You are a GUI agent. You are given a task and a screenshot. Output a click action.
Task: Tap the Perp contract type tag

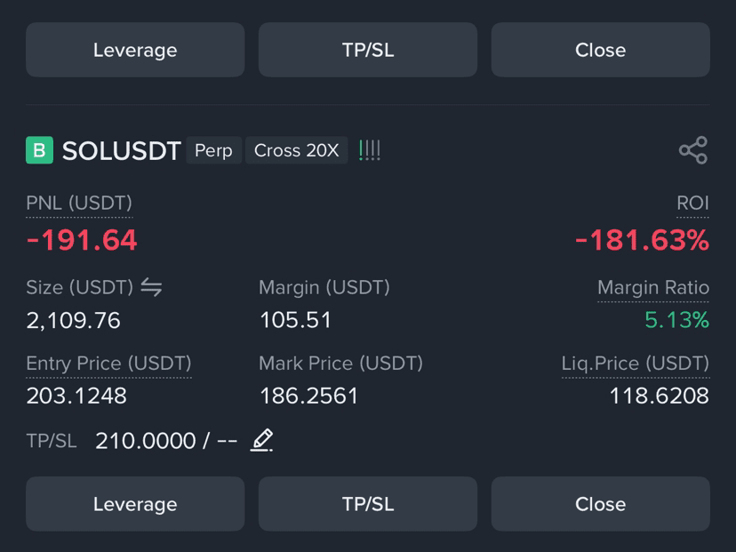tap(213, 150)
